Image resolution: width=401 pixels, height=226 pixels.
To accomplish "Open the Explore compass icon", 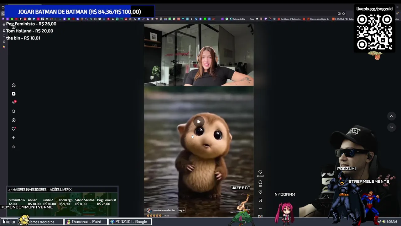I will coord(13,120).
